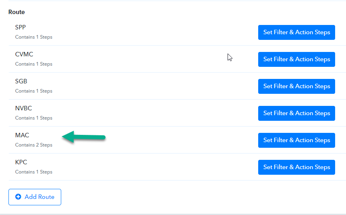Open Set Filter & Action Steps for NVBC
Viewport: 346px width, 215px height.
point(296,114)
